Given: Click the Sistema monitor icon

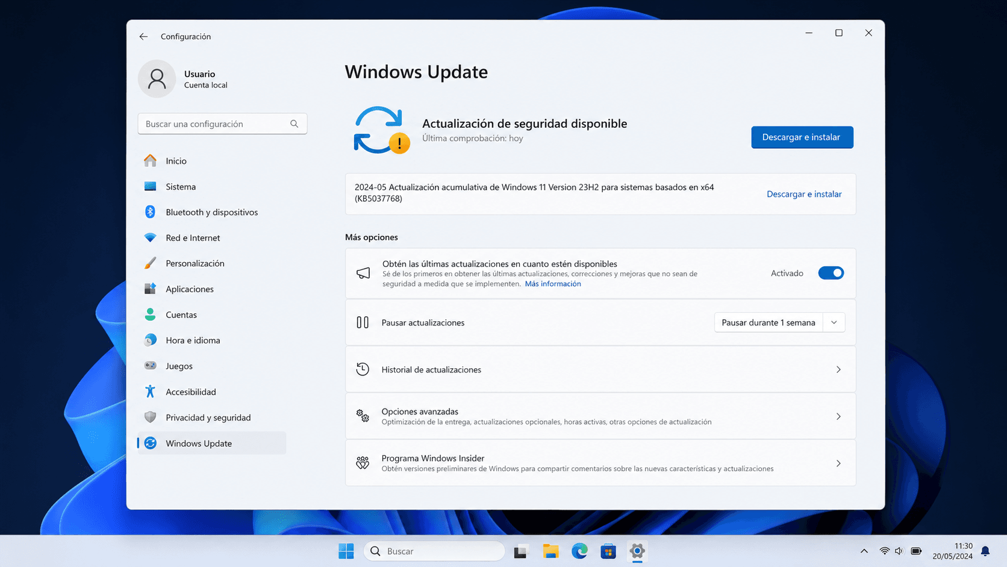Looking at the screenshot, I should (x=150, y=186).
